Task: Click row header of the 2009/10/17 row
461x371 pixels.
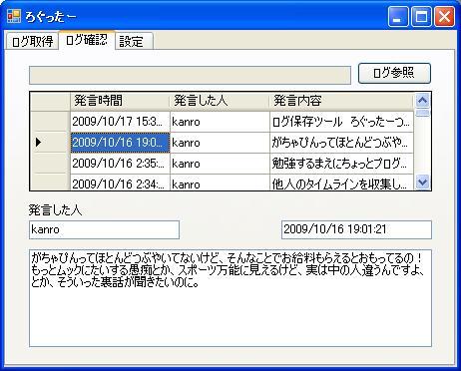Action: pos(50,122)
